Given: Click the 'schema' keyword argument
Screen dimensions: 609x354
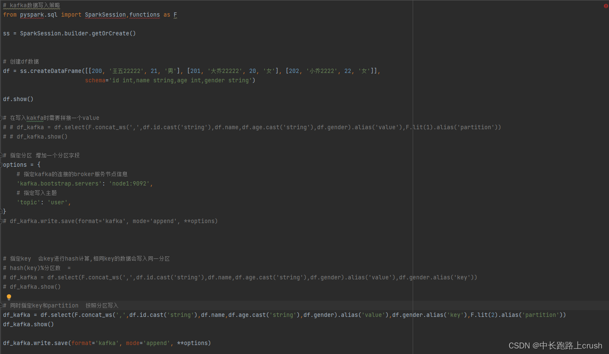Looking at the screenshot, I should tap(95, 80).
